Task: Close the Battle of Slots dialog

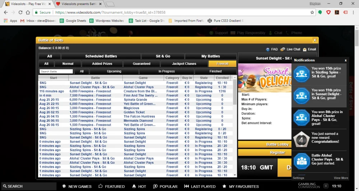Action: [x=315, y=40]
